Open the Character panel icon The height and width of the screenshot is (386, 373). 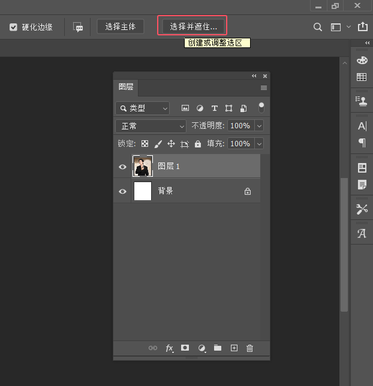click(362, 126)
